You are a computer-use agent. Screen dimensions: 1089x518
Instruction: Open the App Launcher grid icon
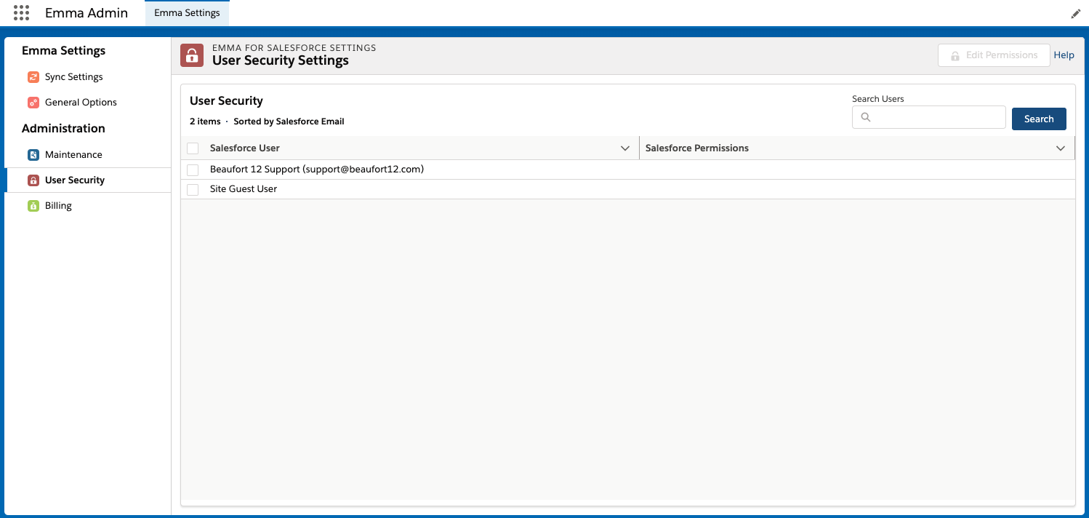coord(22,13)
